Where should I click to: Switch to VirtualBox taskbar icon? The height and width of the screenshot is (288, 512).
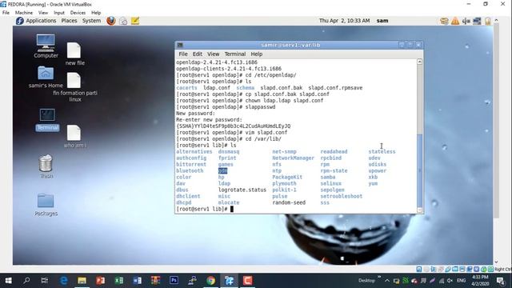pyautogui.click(x=229, y=281)
